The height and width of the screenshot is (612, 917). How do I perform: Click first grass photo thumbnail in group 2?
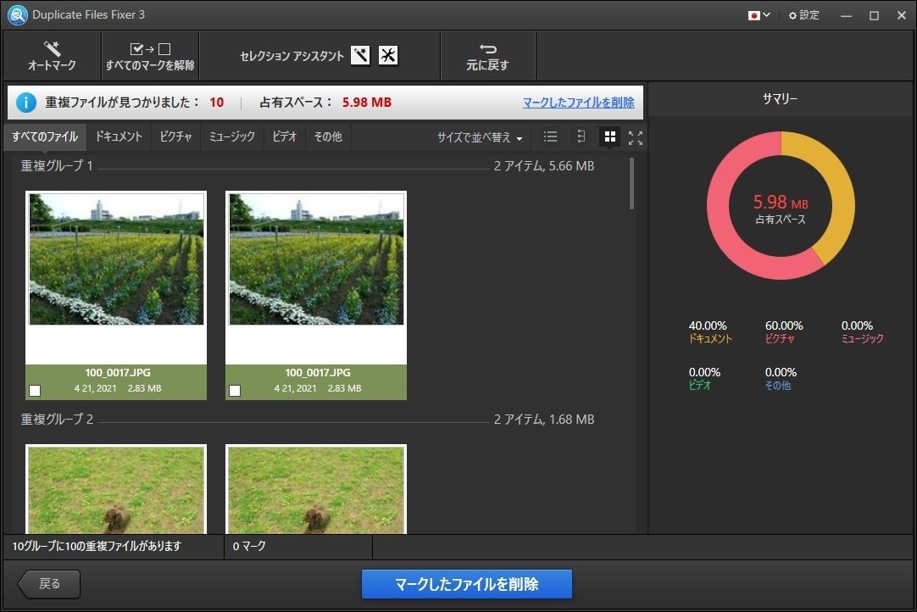[x=116, y=490]
